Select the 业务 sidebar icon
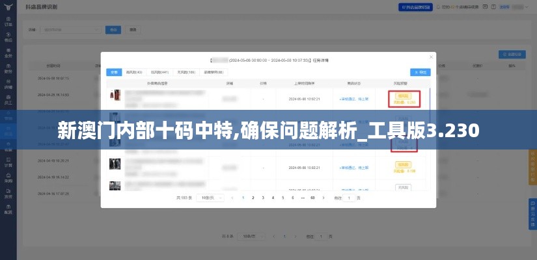The width and height of the screenshot is (537, 260). coord(8,53)
